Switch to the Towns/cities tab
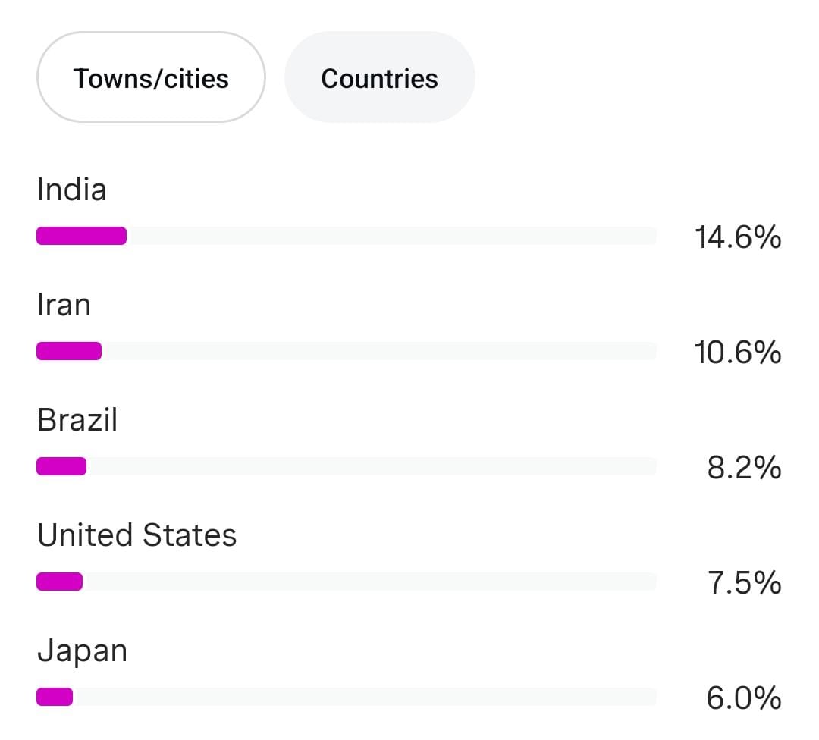 [x=151, y=78]
